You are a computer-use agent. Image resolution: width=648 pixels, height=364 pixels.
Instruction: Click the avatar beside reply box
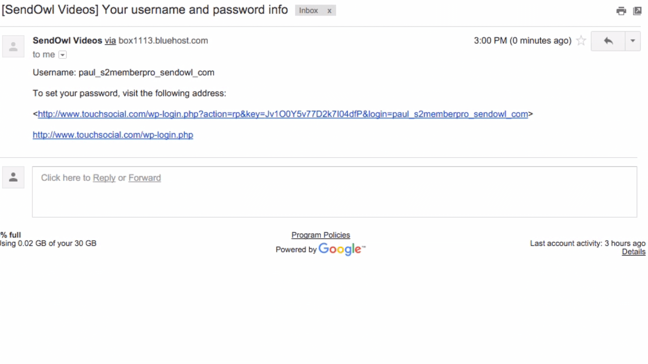(13, 177)
